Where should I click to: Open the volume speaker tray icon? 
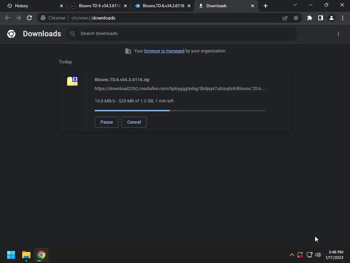coord(318,255)
